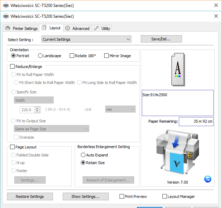Click the blue Epson globe icon
This screenshot has width=222, height=208.
click(208, 179)
